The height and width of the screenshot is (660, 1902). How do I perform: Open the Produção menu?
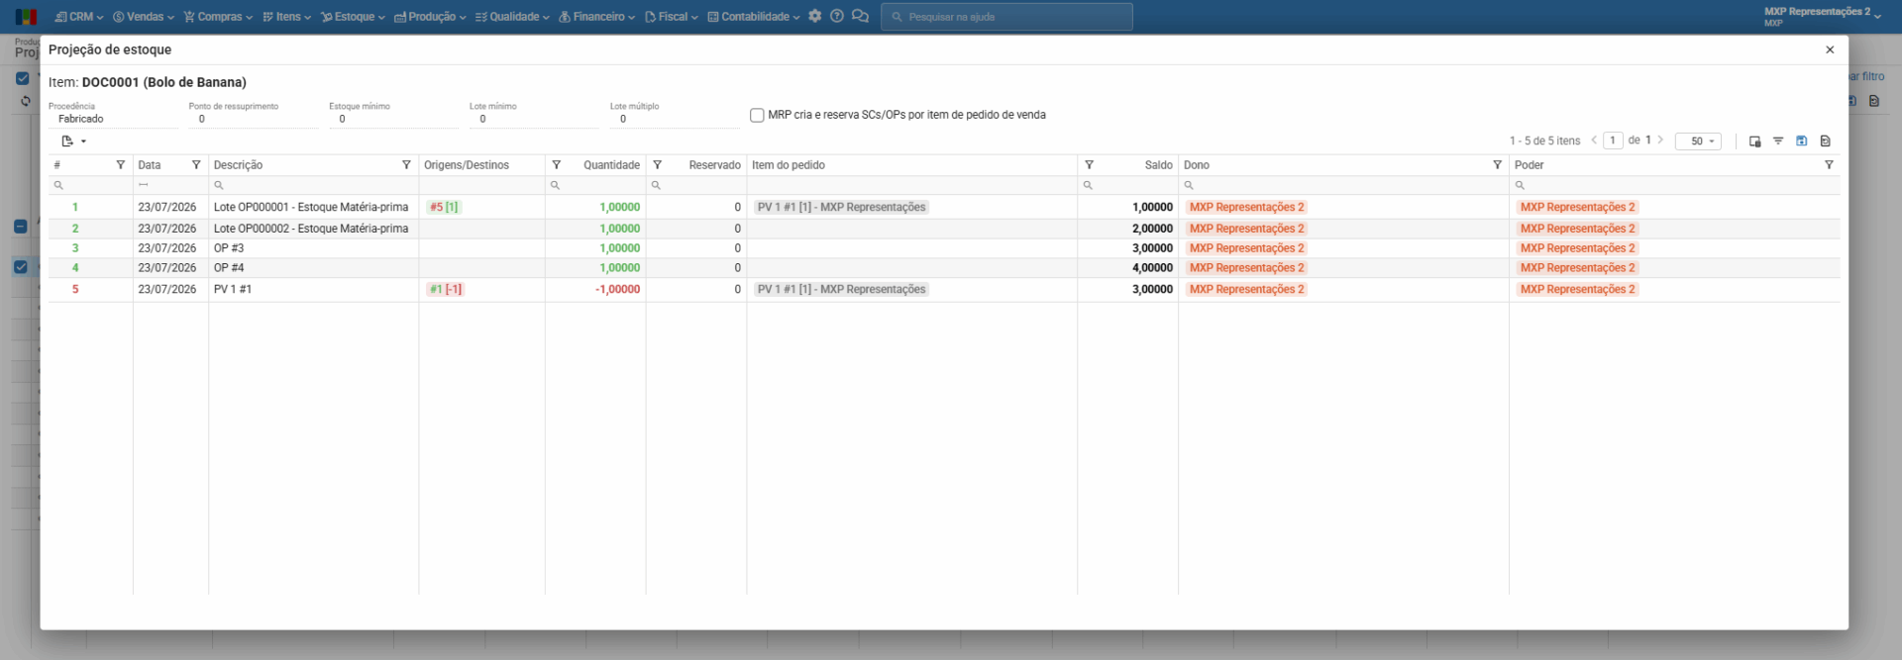[x=430, y=17]
